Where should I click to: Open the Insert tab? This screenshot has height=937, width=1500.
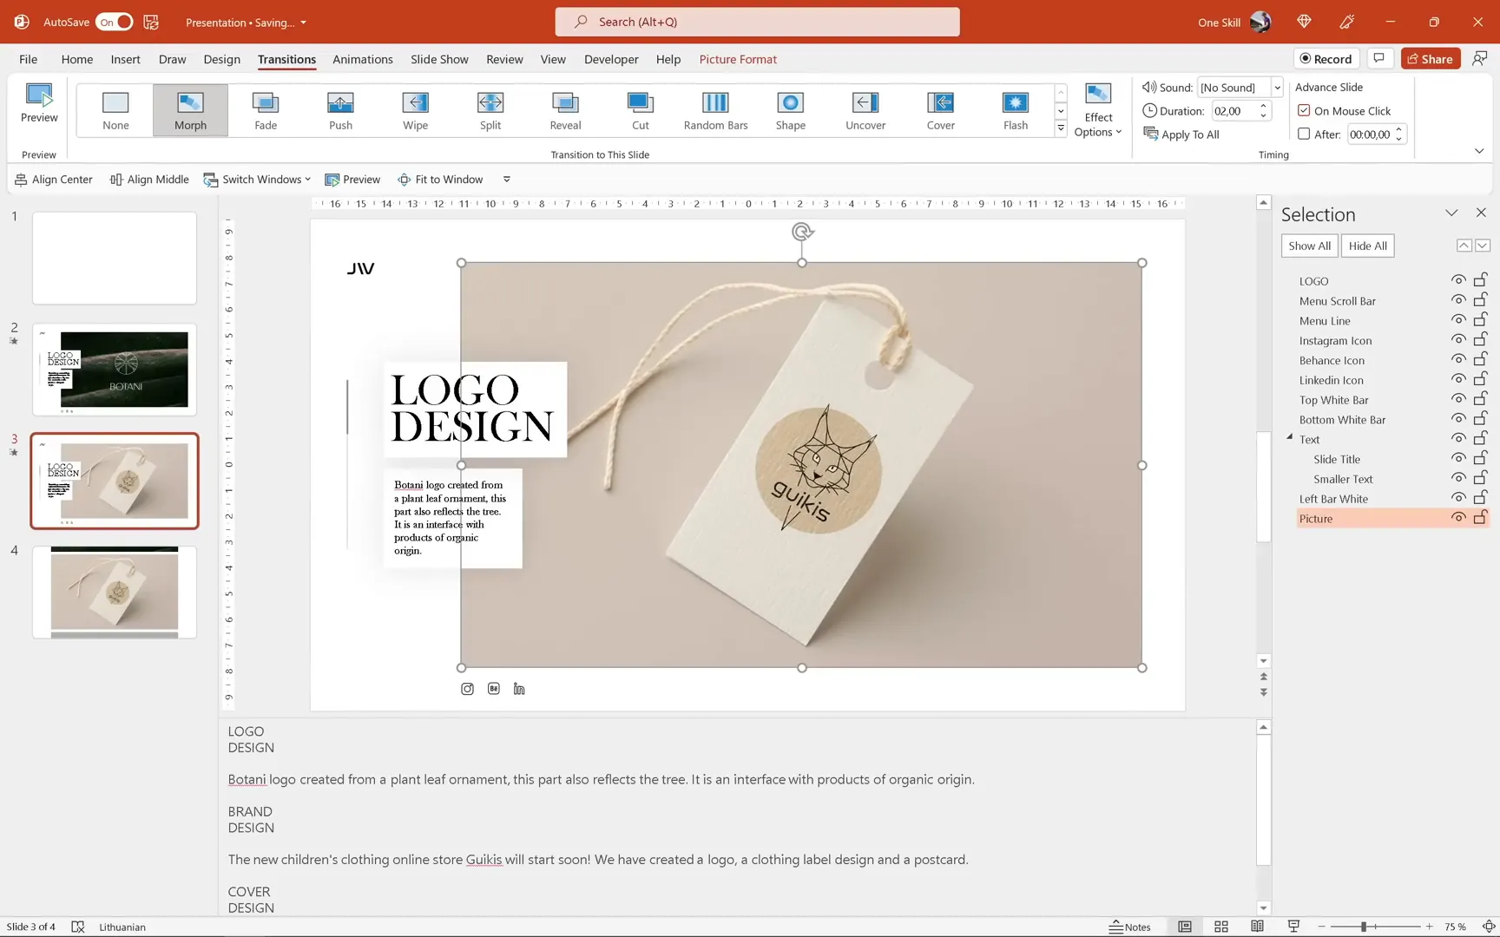126,59
